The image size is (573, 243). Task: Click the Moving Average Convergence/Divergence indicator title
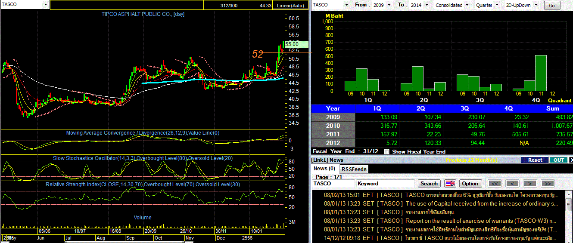click(143, 133)
